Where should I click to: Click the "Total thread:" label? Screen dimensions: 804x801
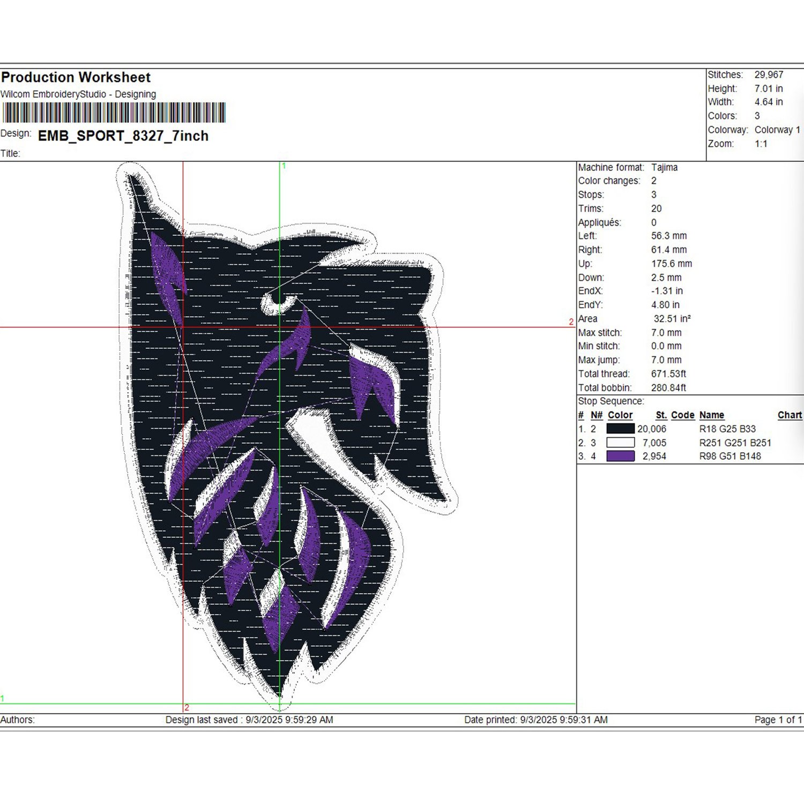(x=604, y=374)
